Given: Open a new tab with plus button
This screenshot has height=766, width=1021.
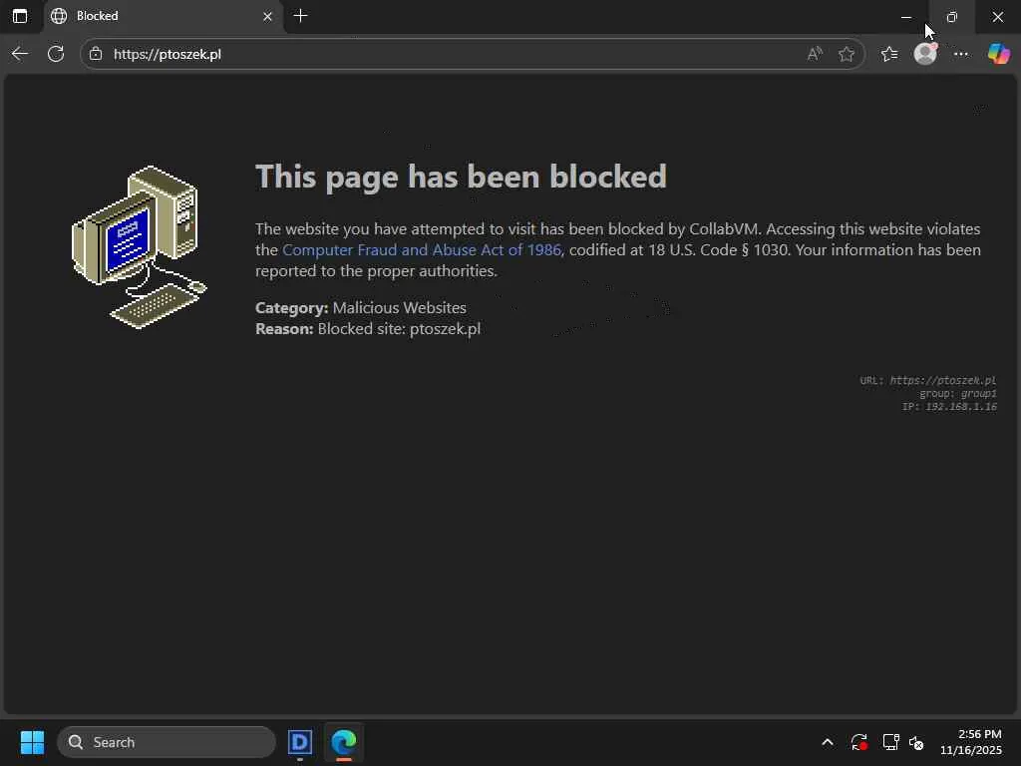Looking at the screenshot, I should [300, 16].
